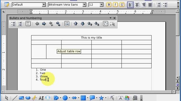Image resolution: width=181 pixels, height=101 pixels.
Task: Open the font name dropdown for Bitstream Vera Sans
Action: click(x=84, y=5)
